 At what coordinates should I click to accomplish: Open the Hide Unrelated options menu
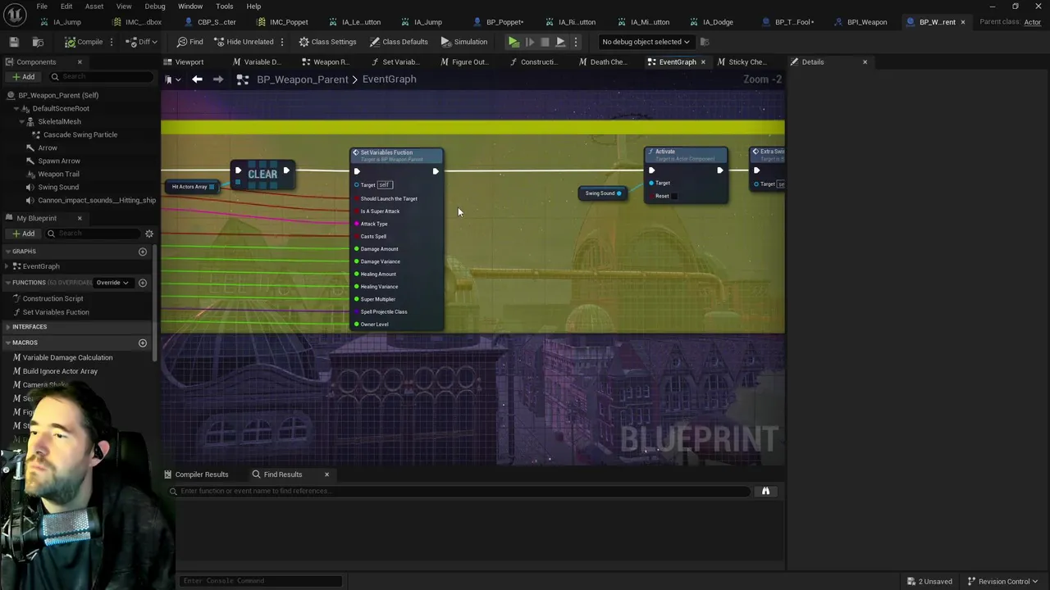pos(282,42)
